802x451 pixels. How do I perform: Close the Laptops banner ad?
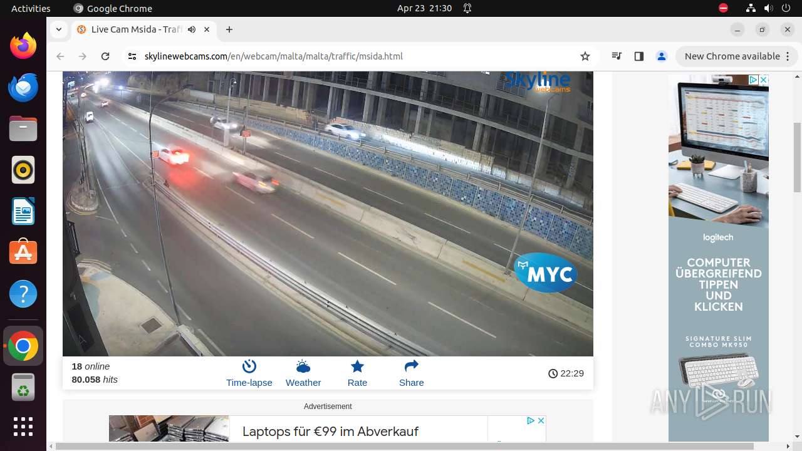click(541, 420)
